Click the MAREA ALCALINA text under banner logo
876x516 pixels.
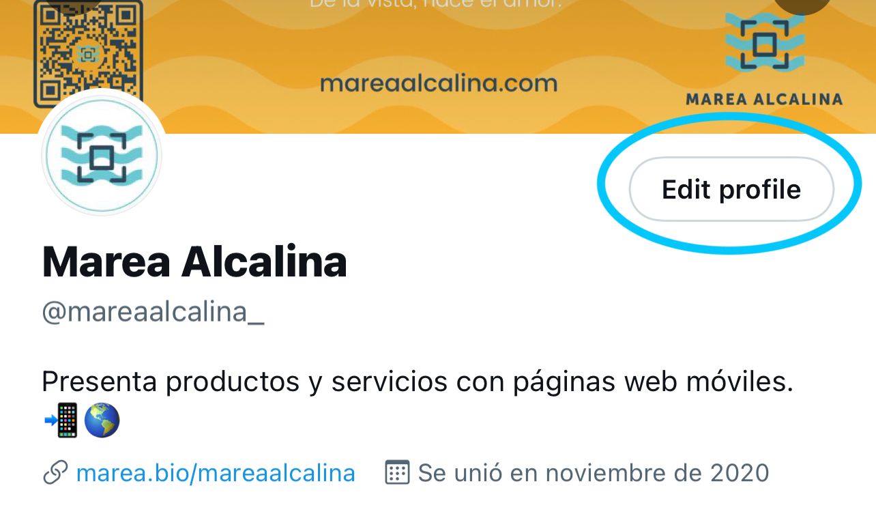[x=764, y=99]
